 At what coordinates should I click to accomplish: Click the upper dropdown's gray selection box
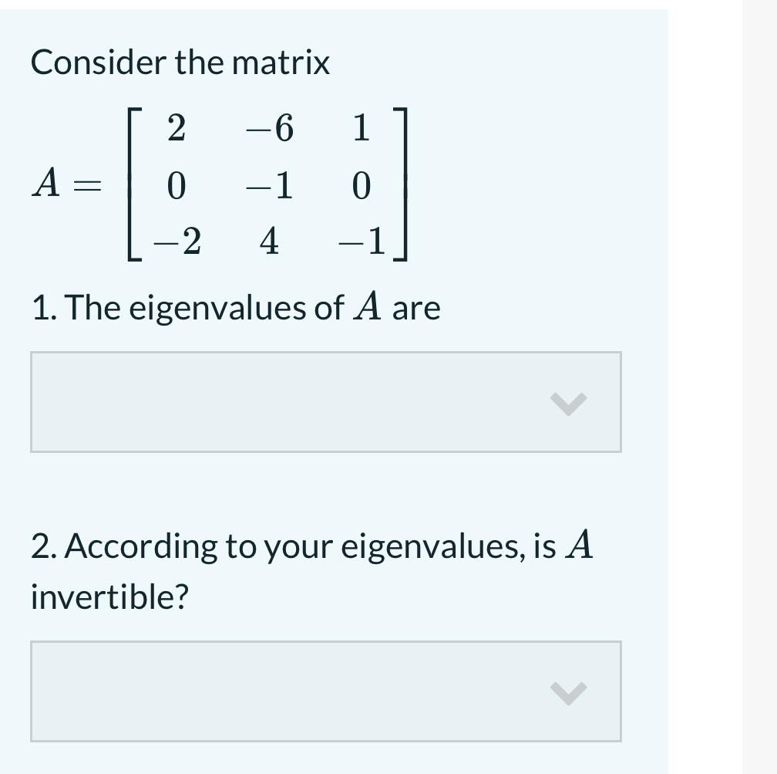click(x=324, y=401)
